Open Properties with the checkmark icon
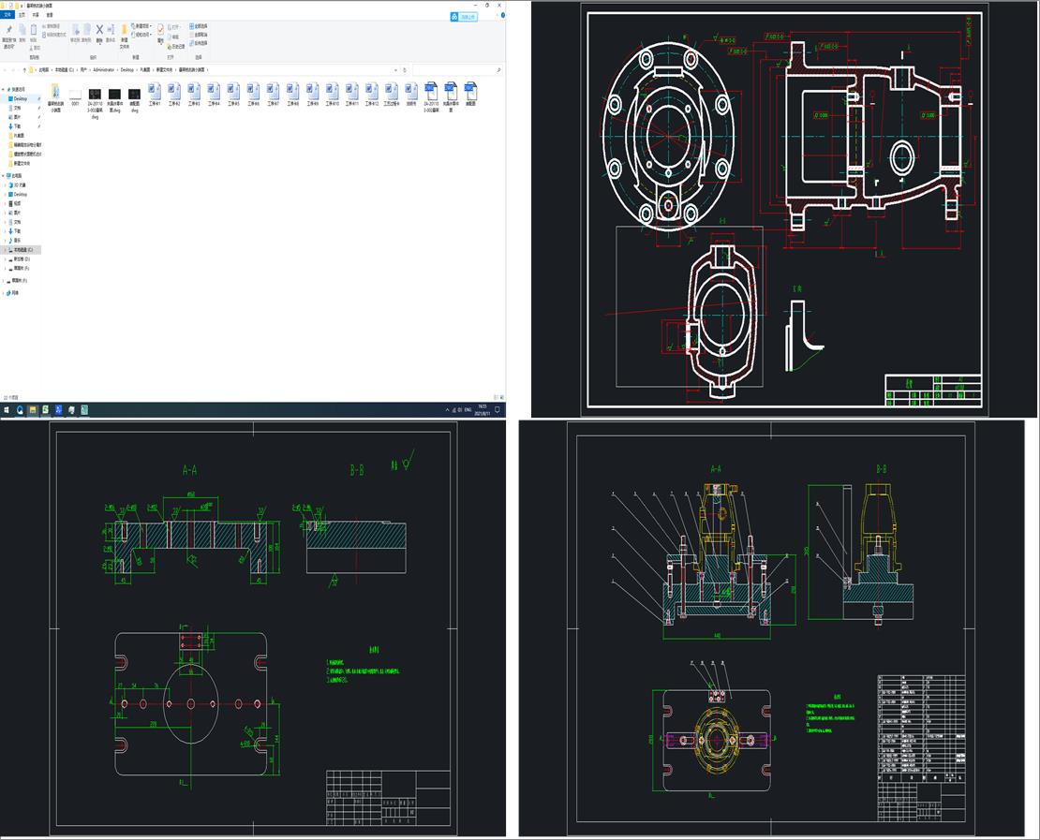This screenshot has height=840, width=1040. [x=160, y=30]
